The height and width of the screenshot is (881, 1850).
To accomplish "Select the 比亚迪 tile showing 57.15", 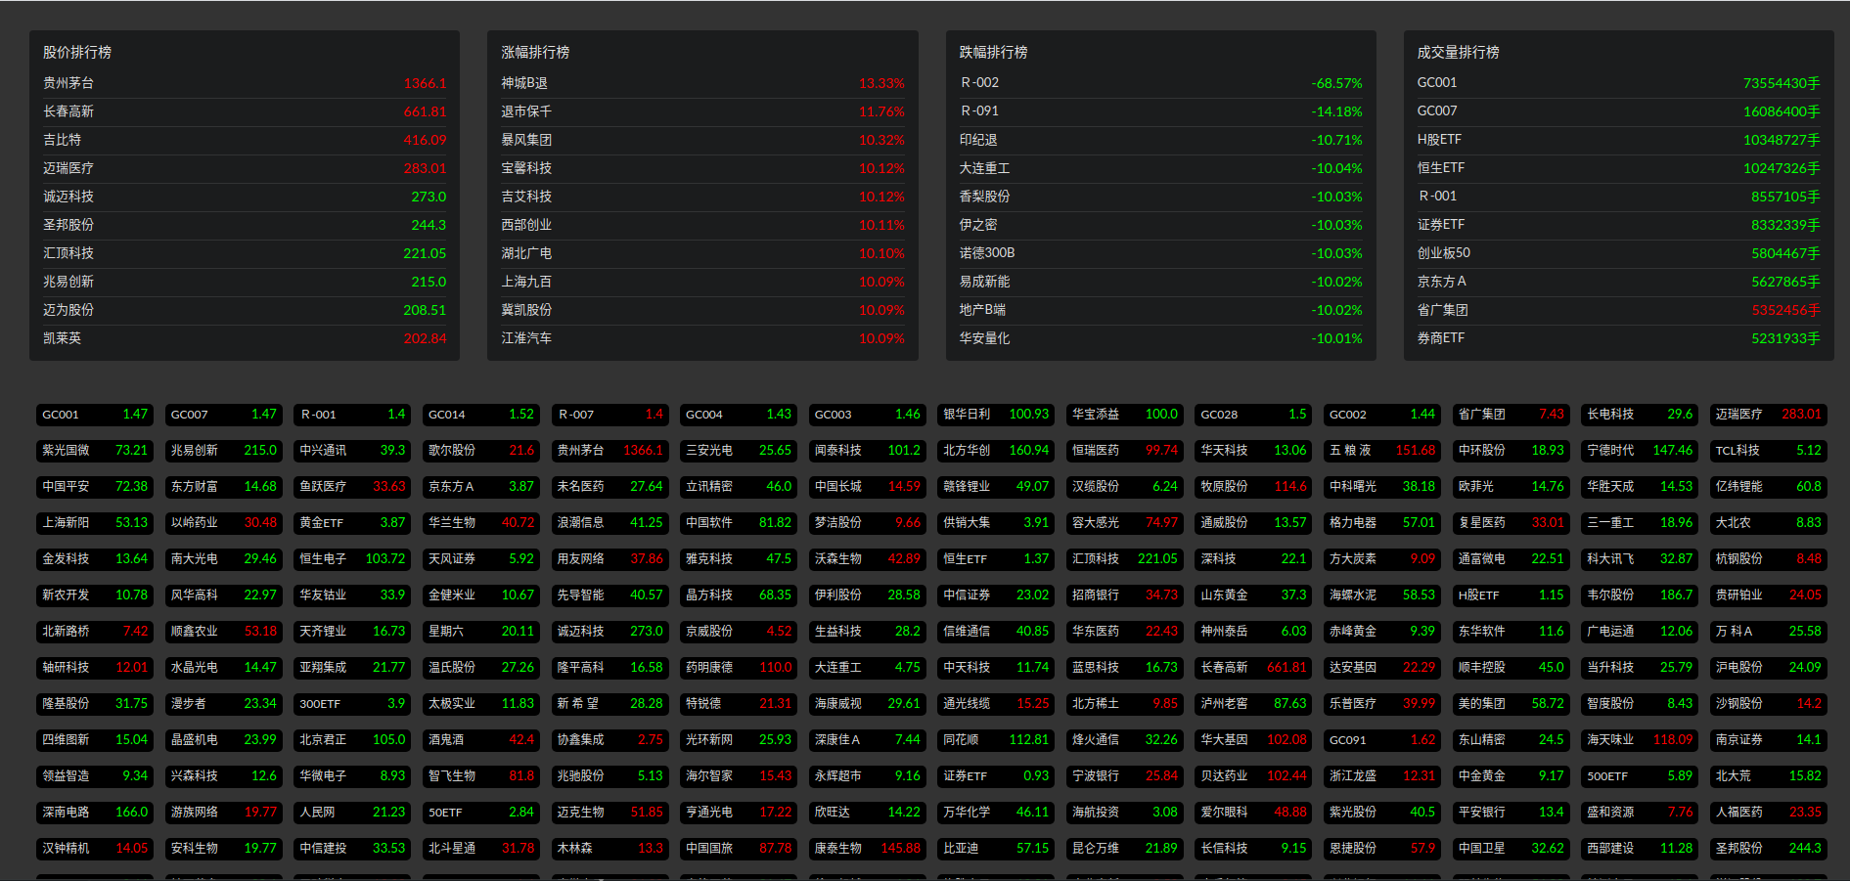I will coord(996,849).
